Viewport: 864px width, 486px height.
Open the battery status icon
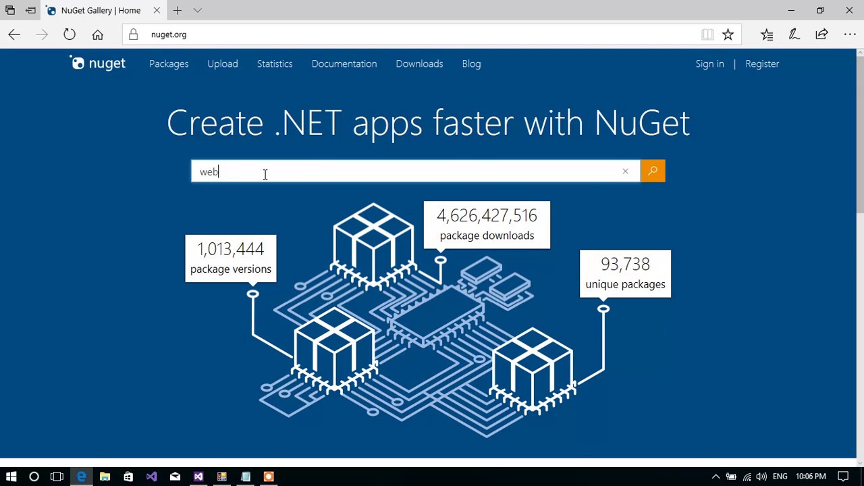(x=731, y=477)
